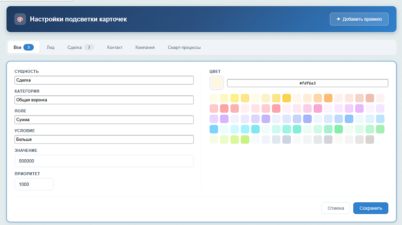Open the Смарт-процессы tab
The width and height of the screenshot is (402, 225).
[184, 47]
